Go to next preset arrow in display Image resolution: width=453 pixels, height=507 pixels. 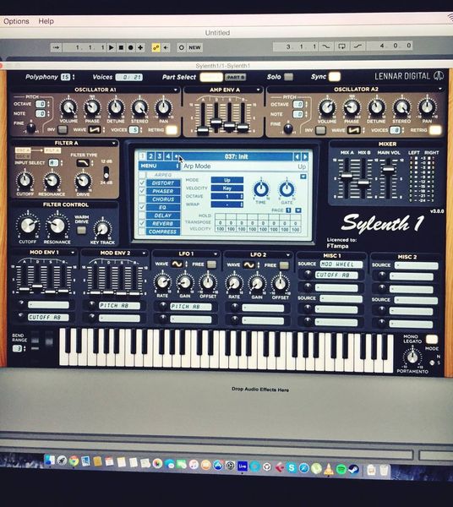(305, 157)
